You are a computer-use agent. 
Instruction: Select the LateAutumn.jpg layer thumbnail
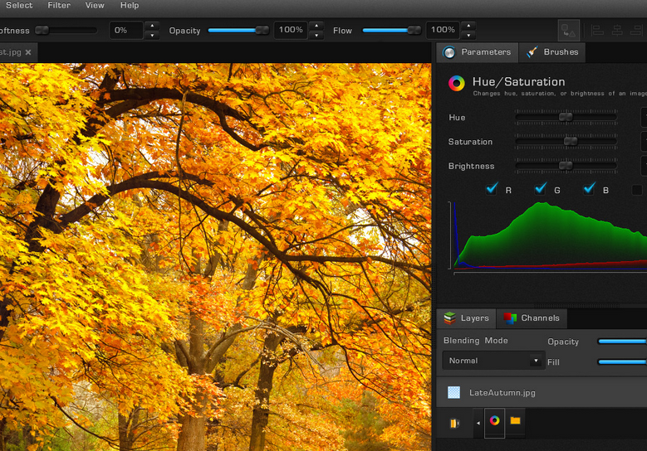tap(453, 393)
